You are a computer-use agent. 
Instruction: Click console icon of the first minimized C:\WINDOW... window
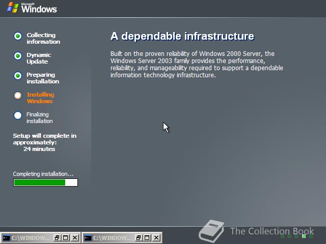tap(6, 238)
